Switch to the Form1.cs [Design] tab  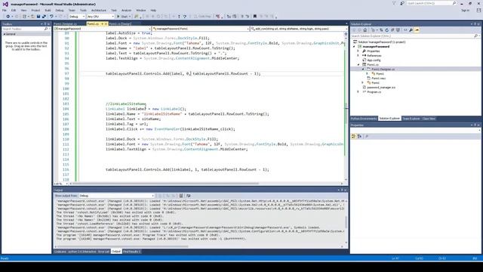(120, 23)
